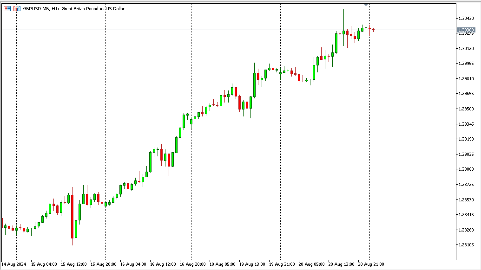481x270 pixels.
Task: Click the chart shift triangle marker at top
Action: [x=366, y=5]
